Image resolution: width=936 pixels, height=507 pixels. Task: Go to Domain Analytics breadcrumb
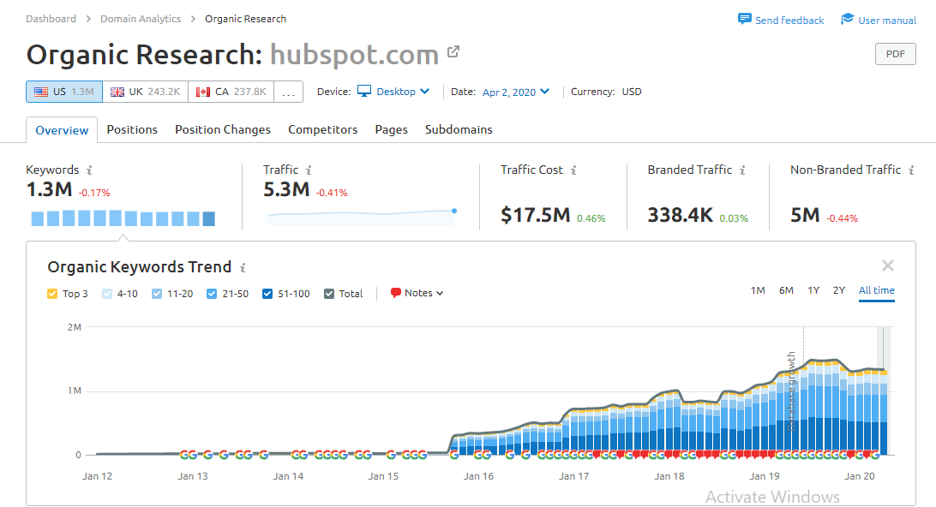pyautogui.click(x=141, y=19)
